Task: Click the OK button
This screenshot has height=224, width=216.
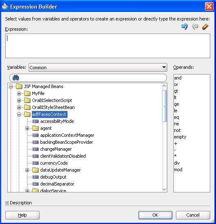Action: [x=155, y=215]
